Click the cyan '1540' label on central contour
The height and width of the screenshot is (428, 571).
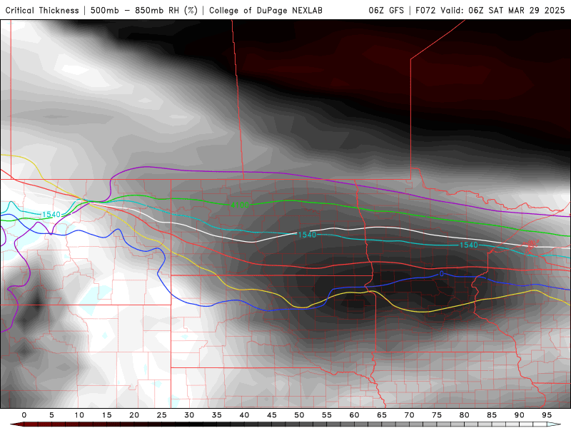[307, 235]
